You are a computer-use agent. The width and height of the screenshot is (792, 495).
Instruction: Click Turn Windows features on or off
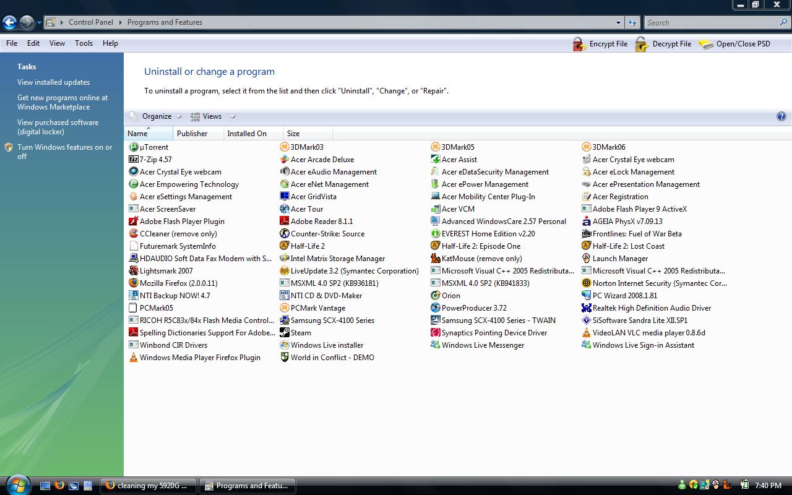coord(65,152)
